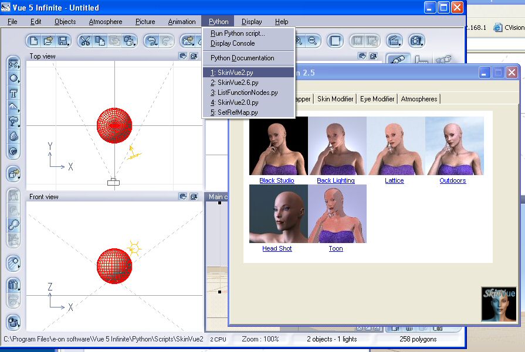Add a light with the lamp icon
The width and height of the screenshot is (525, 352).
point(13,263)
